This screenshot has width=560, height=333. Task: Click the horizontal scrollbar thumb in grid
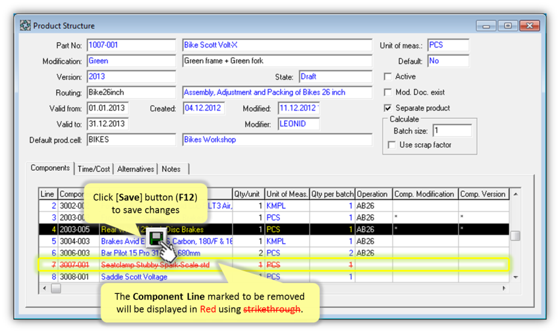pyautogui.click(x=56, y=288)
